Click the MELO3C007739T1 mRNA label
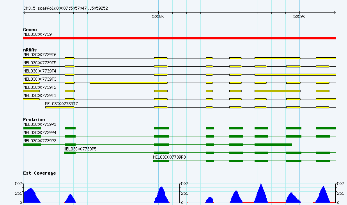The image size is (347, 205). 40,95
